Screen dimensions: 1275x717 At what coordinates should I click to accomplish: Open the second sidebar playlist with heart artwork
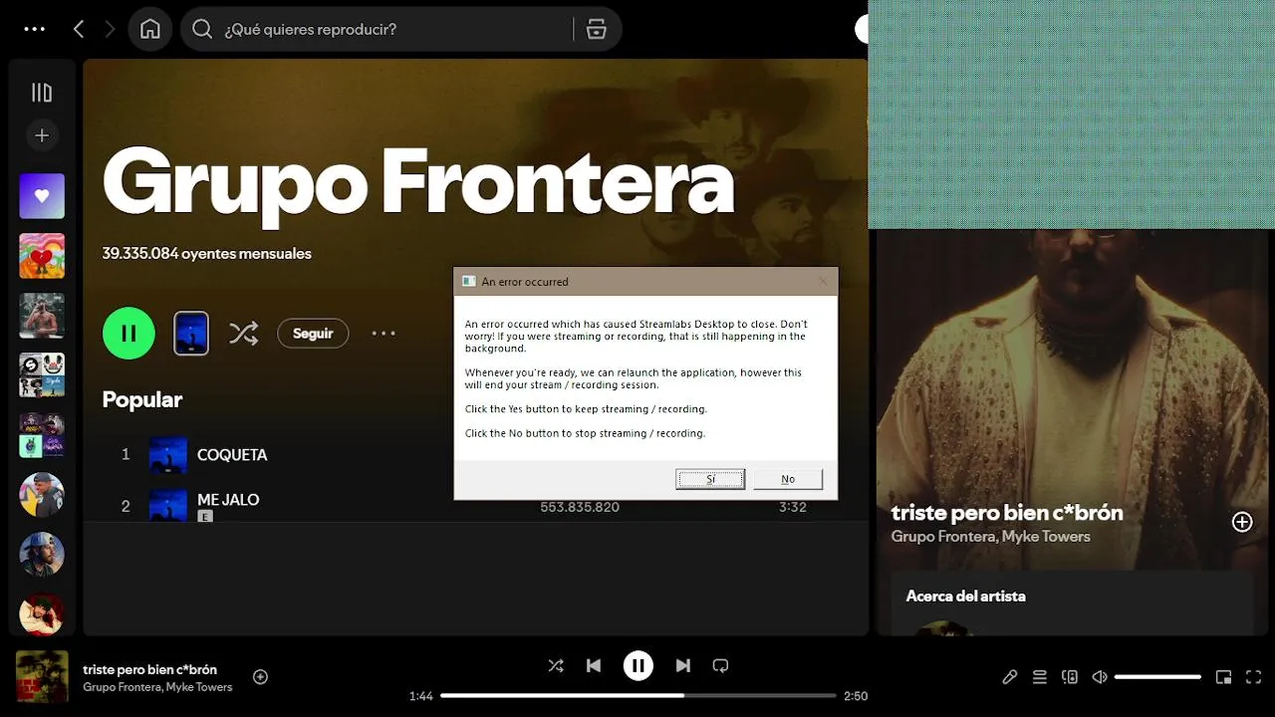[42, 256]
